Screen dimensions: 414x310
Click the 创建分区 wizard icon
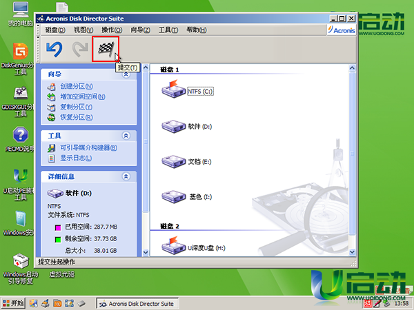[x=52, y=87]
